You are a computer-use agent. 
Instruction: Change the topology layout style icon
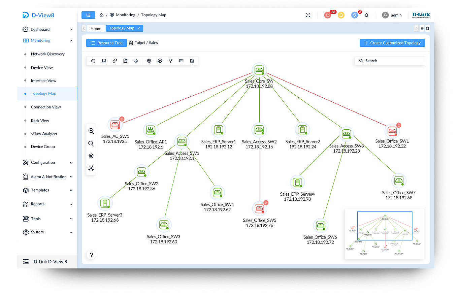(170, 61)
